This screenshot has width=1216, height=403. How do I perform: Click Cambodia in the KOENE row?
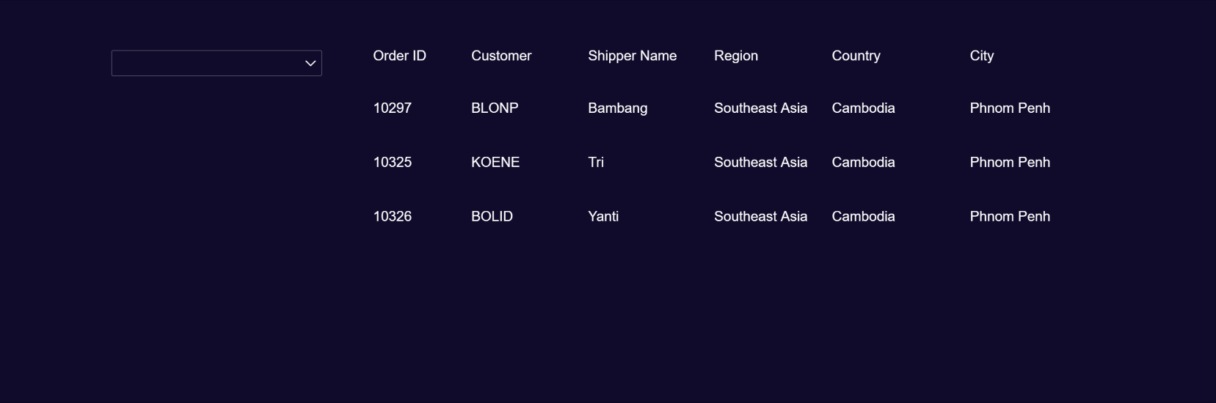(x=863, y=163)
